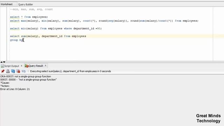Viewport: 224px width, 126px height.
Task: Click 'max(salary)' in the aggregate query
Action: [x=29, y=21]
